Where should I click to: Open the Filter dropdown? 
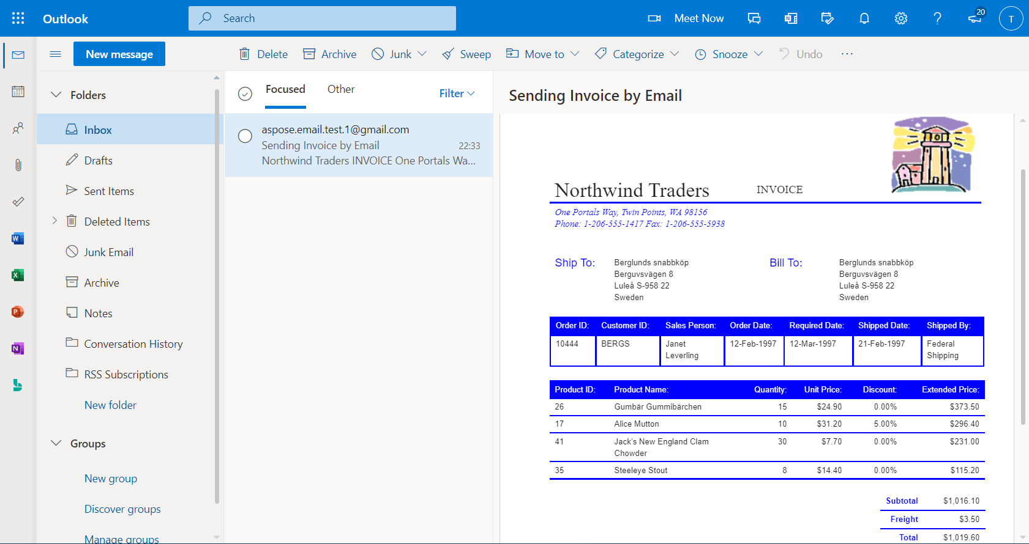pyautogui.click(x=457, y=94)
